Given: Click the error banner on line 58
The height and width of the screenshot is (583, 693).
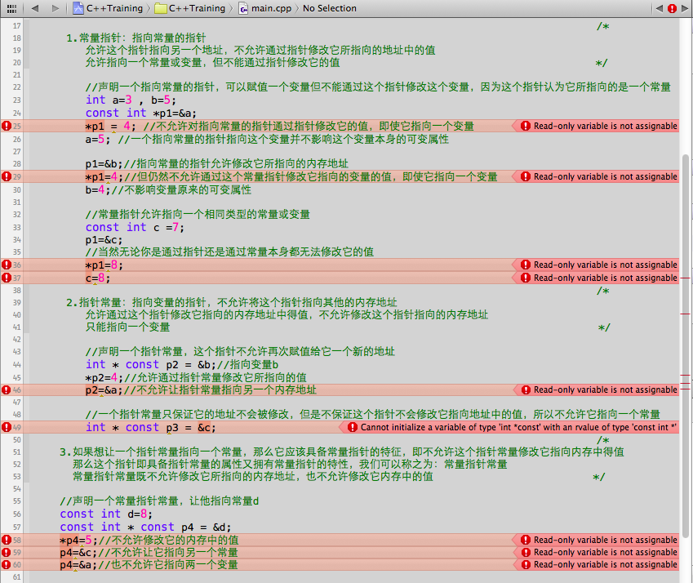Looking at the screenshot, I should click(596, 540).
